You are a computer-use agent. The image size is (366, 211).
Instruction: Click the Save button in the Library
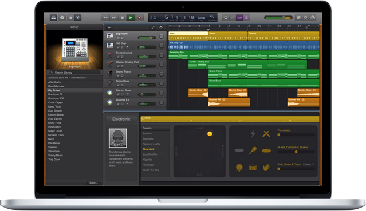[93, 182]
